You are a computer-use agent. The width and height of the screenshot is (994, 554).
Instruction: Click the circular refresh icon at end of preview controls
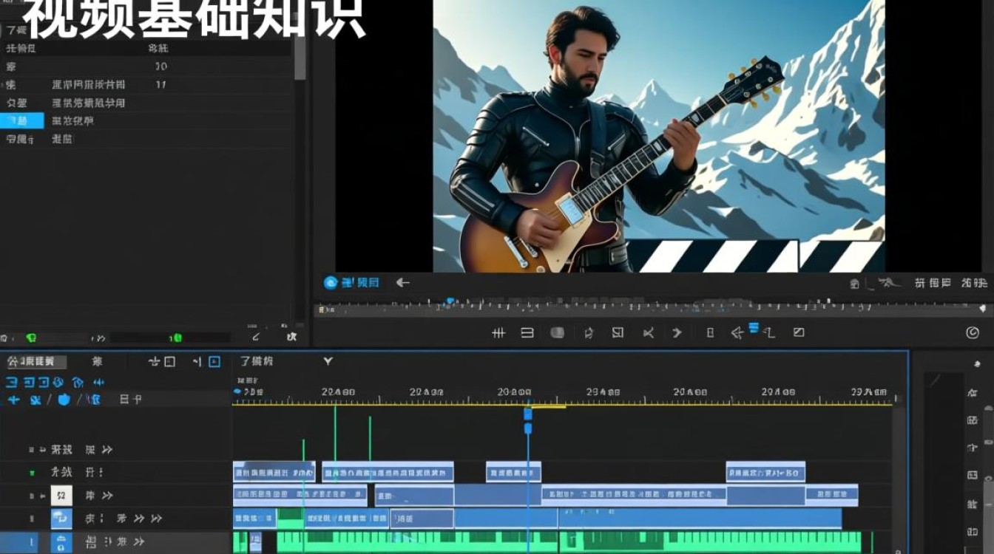(973, 333)
